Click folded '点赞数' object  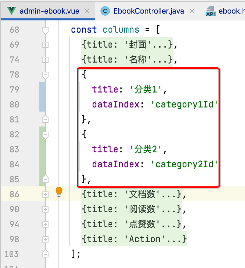coord(131,224)
